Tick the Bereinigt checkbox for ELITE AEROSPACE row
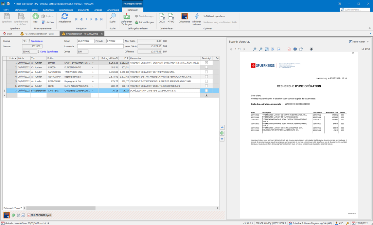Image resolution: width=373 pixels, height=225 pixels. [206, 86]
